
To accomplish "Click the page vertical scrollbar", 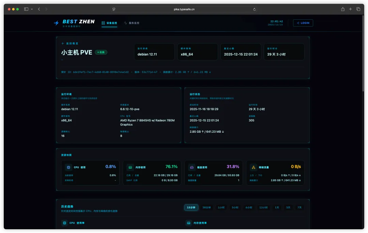I will [x=363, y=53].
